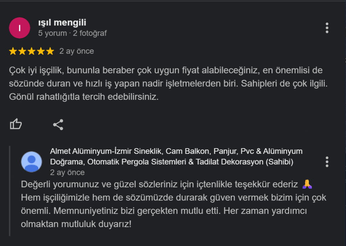
Task: Open the overflow menu on the owner reply
Action: point(327,162)
